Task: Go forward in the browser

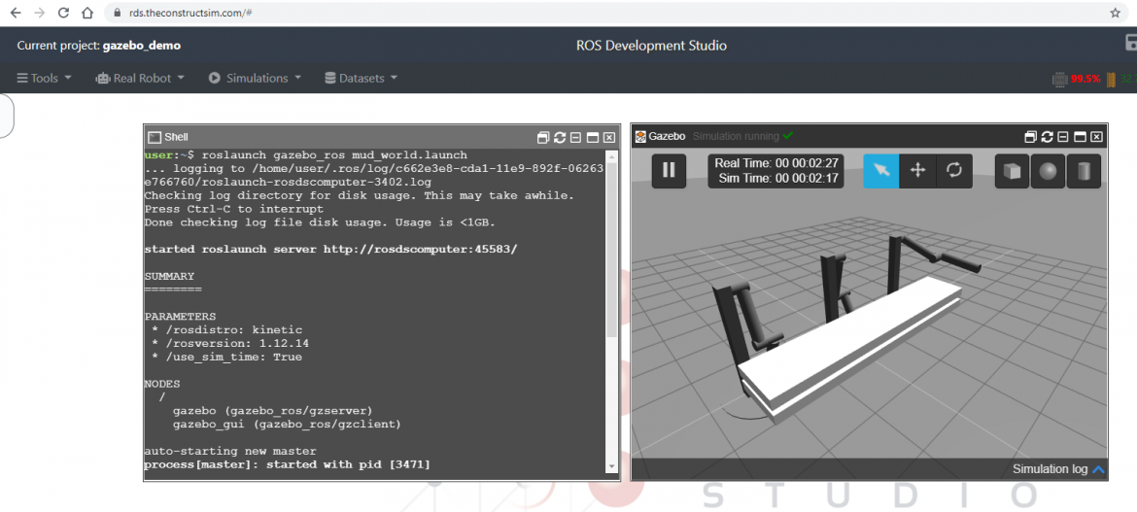Action: click(x=39, y=13)
